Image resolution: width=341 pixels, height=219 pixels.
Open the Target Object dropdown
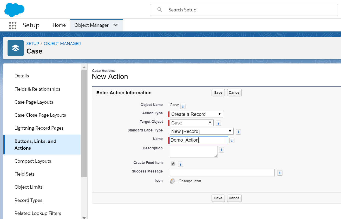(211, 122)
